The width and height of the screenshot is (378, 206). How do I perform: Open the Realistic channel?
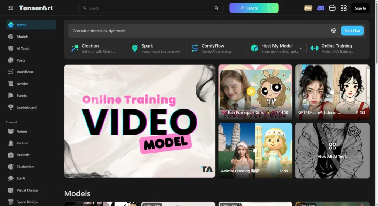31,155
